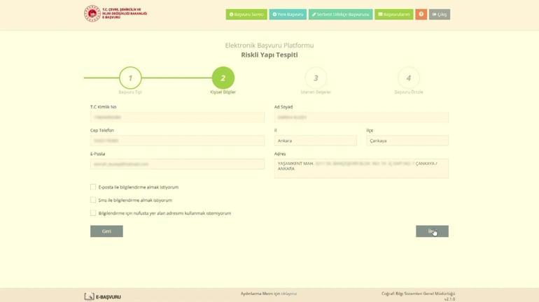Screen dimensions: 539x302
Task: Click the E-Posta field
Action: pyautogui.click(x=177, y=164)
